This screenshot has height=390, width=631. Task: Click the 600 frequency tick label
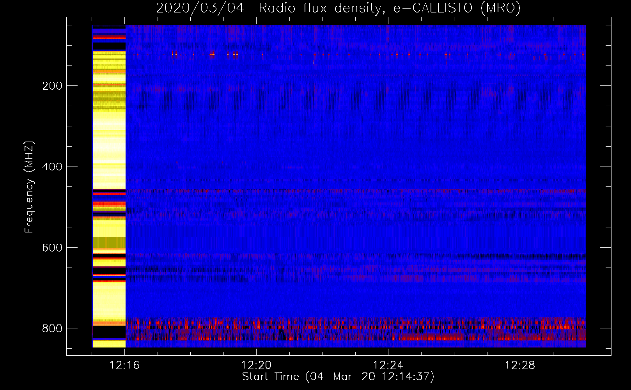(52, 248)
